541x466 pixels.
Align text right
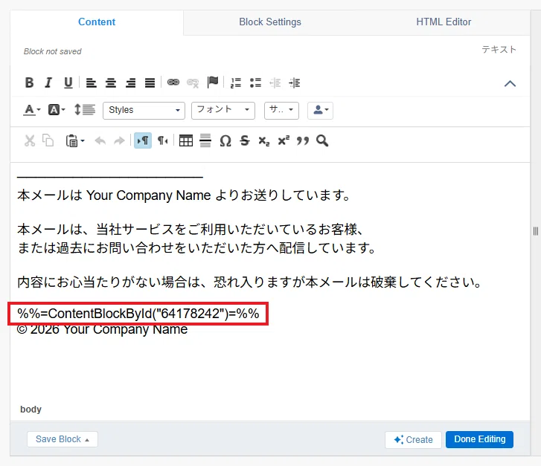(130, 82)
